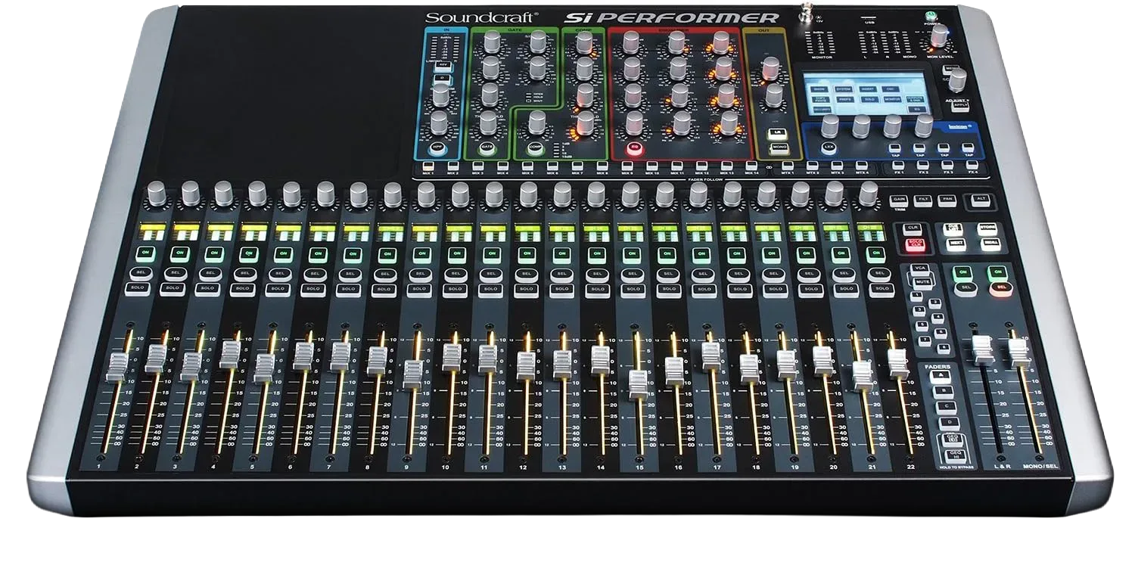Toggle ON button for channel 22
The width and height of the screenshot is (1135, 562).
[875, 253]
